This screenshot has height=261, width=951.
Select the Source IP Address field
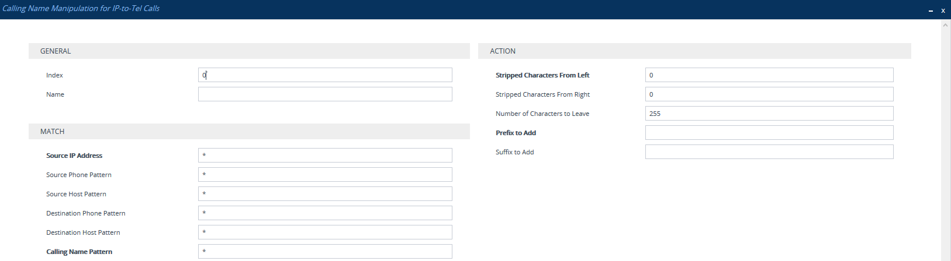pos(325,156)
